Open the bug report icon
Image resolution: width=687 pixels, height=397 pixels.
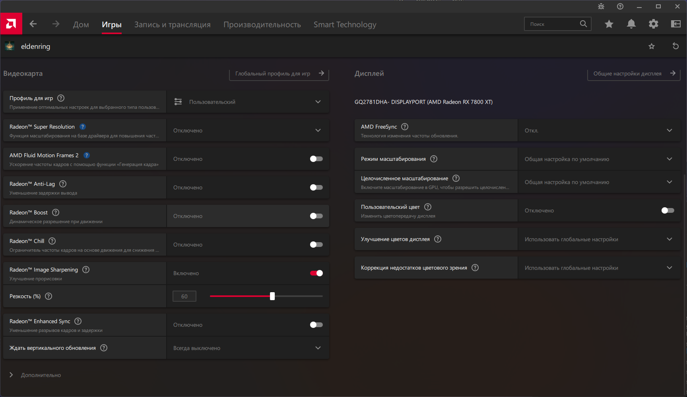601,6
